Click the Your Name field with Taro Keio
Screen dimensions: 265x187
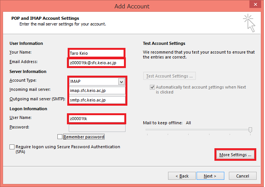(x=96, y=53)
